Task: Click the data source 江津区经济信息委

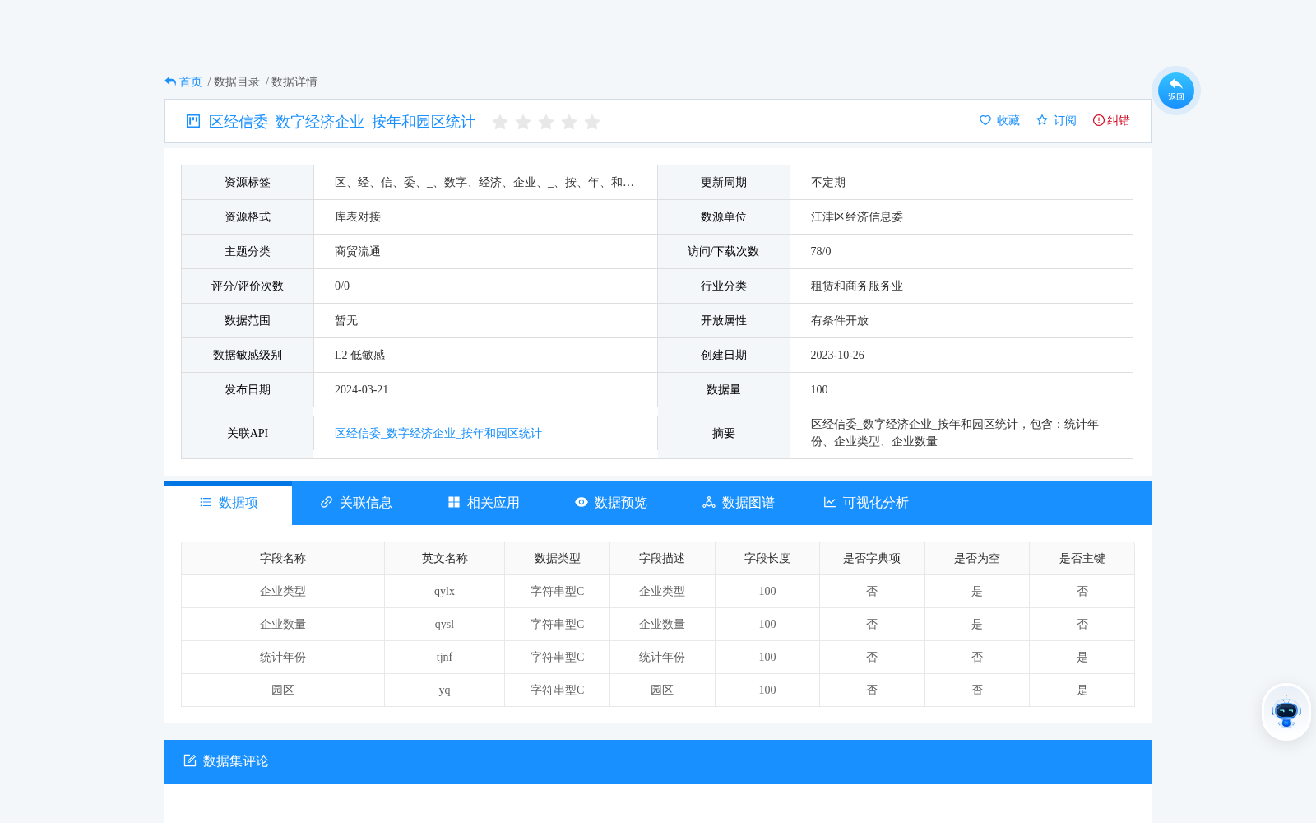Action: 857,216
